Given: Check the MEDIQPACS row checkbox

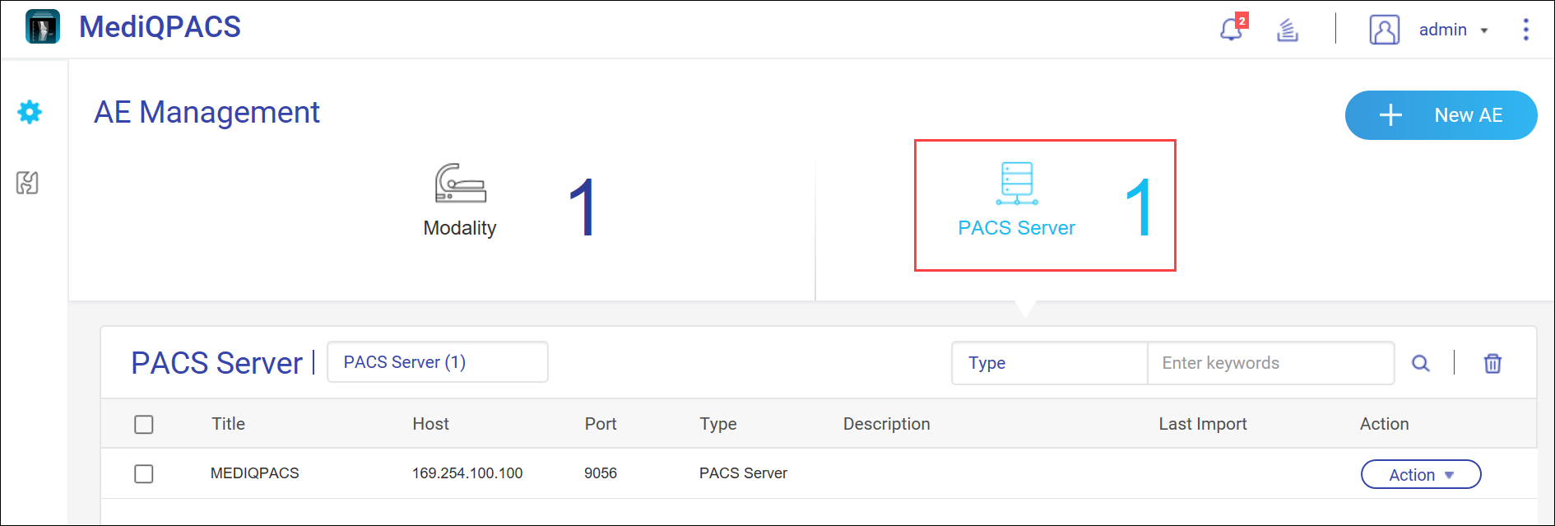Looking at the screenshot, I should pos(144,474).
